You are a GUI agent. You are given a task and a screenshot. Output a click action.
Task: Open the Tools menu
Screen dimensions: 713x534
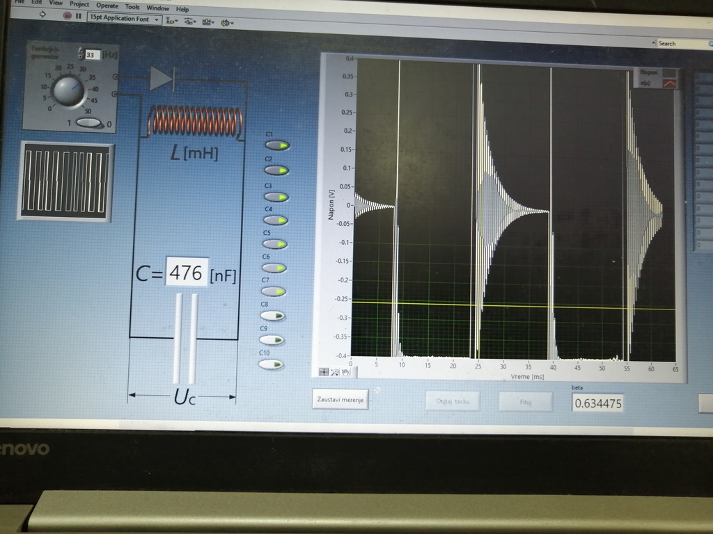(x=132, y=6)
